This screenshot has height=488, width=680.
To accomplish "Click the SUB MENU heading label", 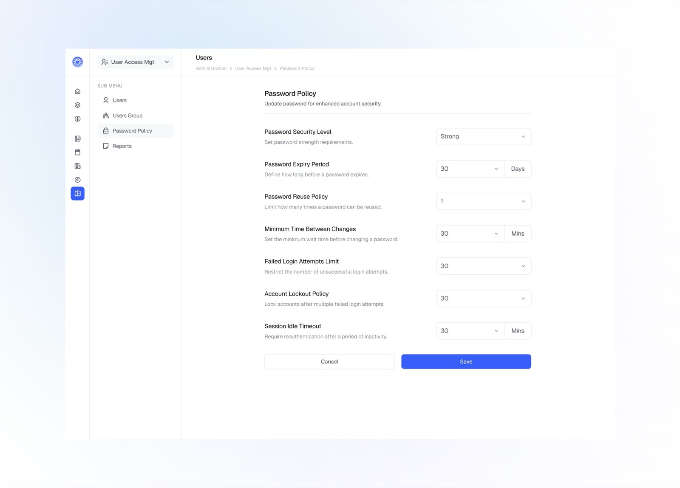I will tap(110, 86).
